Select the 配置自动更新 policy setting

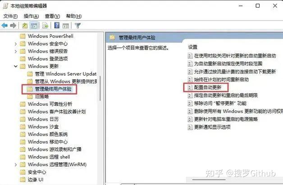tap(208, 87)
